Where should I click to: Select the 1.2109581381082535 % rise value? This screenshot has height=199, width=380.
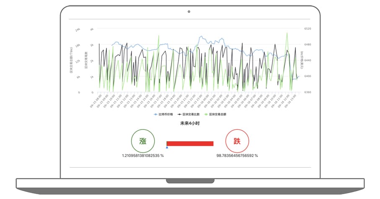(x=142, y=155)
